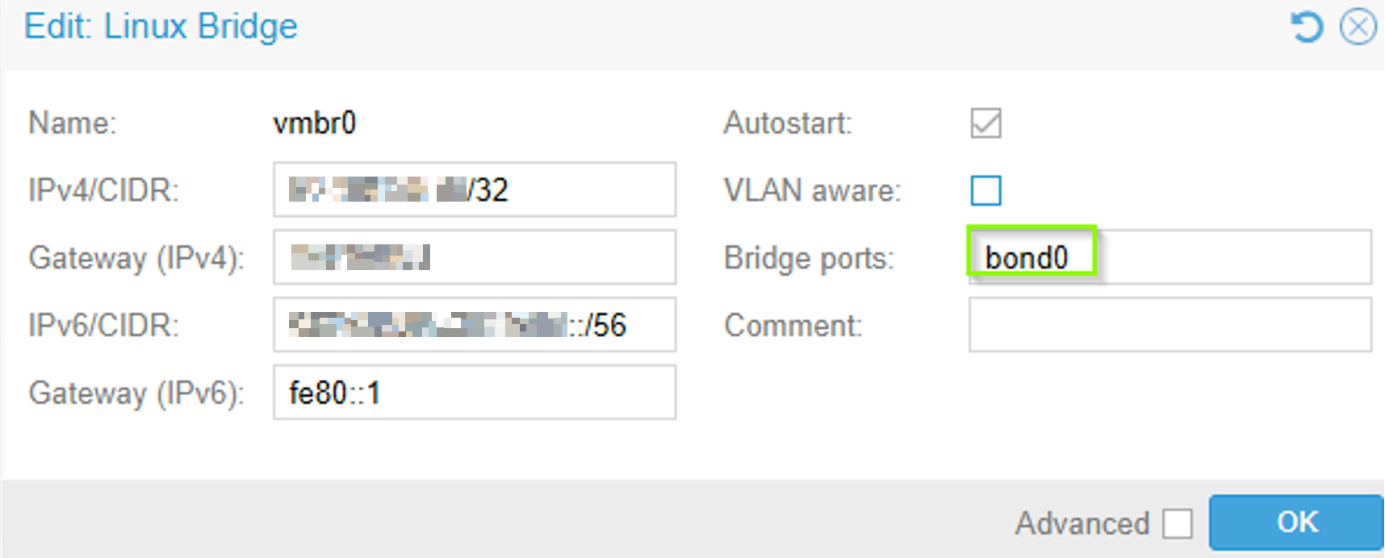Select the IPv6/CIDR address field
The height and width of the screenshot is (558, 1385).
(474, 325)
